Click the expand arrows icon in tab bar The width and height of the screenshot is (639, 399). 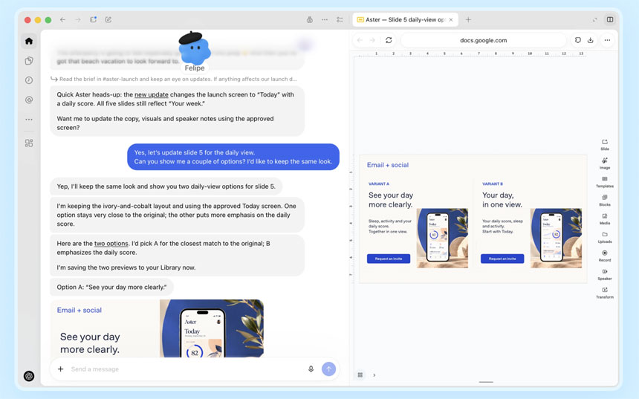(594, 19)
